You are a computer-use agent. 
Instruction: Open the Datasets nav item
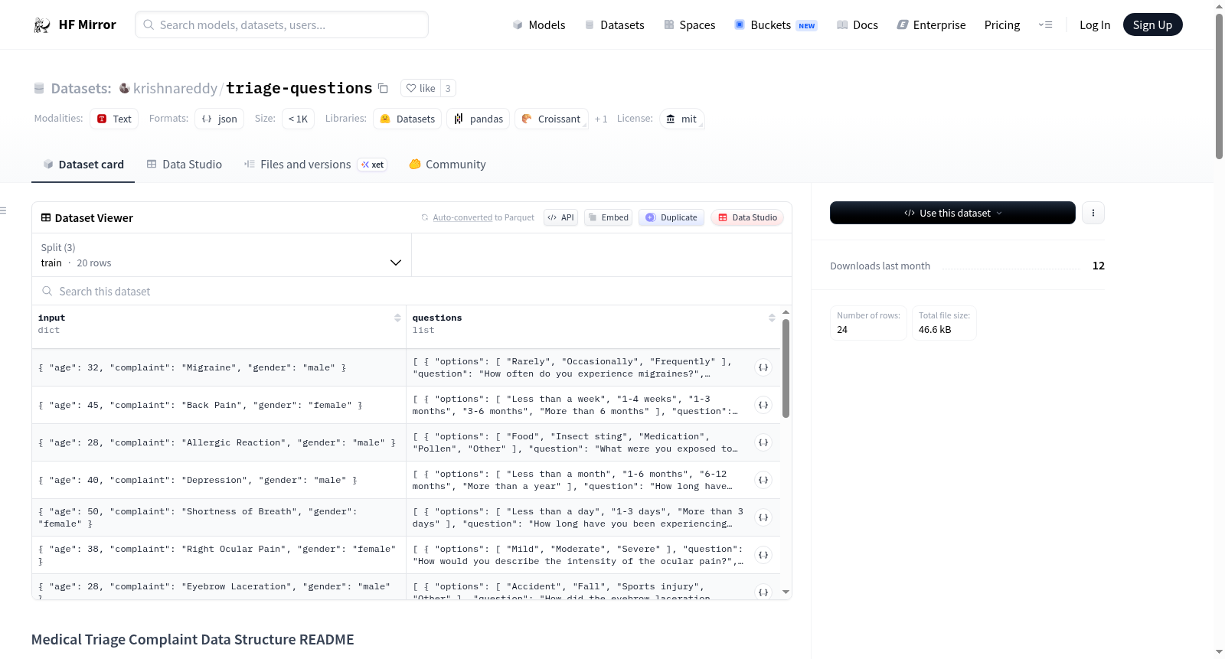point(614,25)
